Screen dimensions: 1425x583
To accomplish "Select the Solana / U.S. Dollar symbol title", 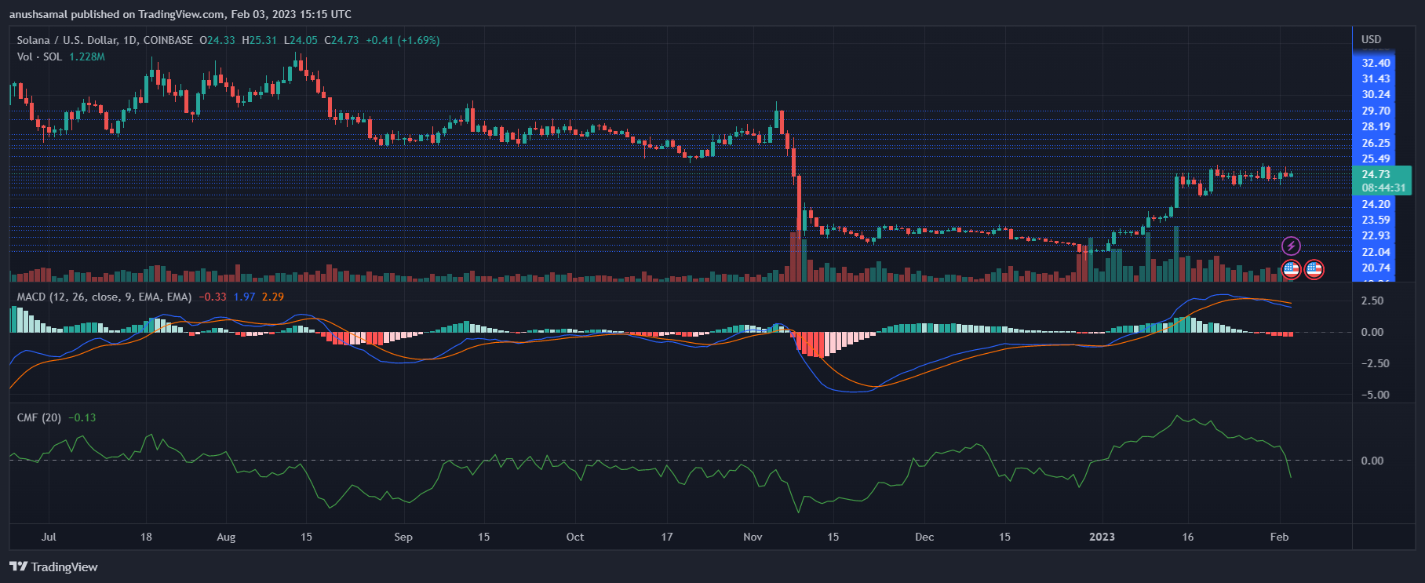I will 104,40.
